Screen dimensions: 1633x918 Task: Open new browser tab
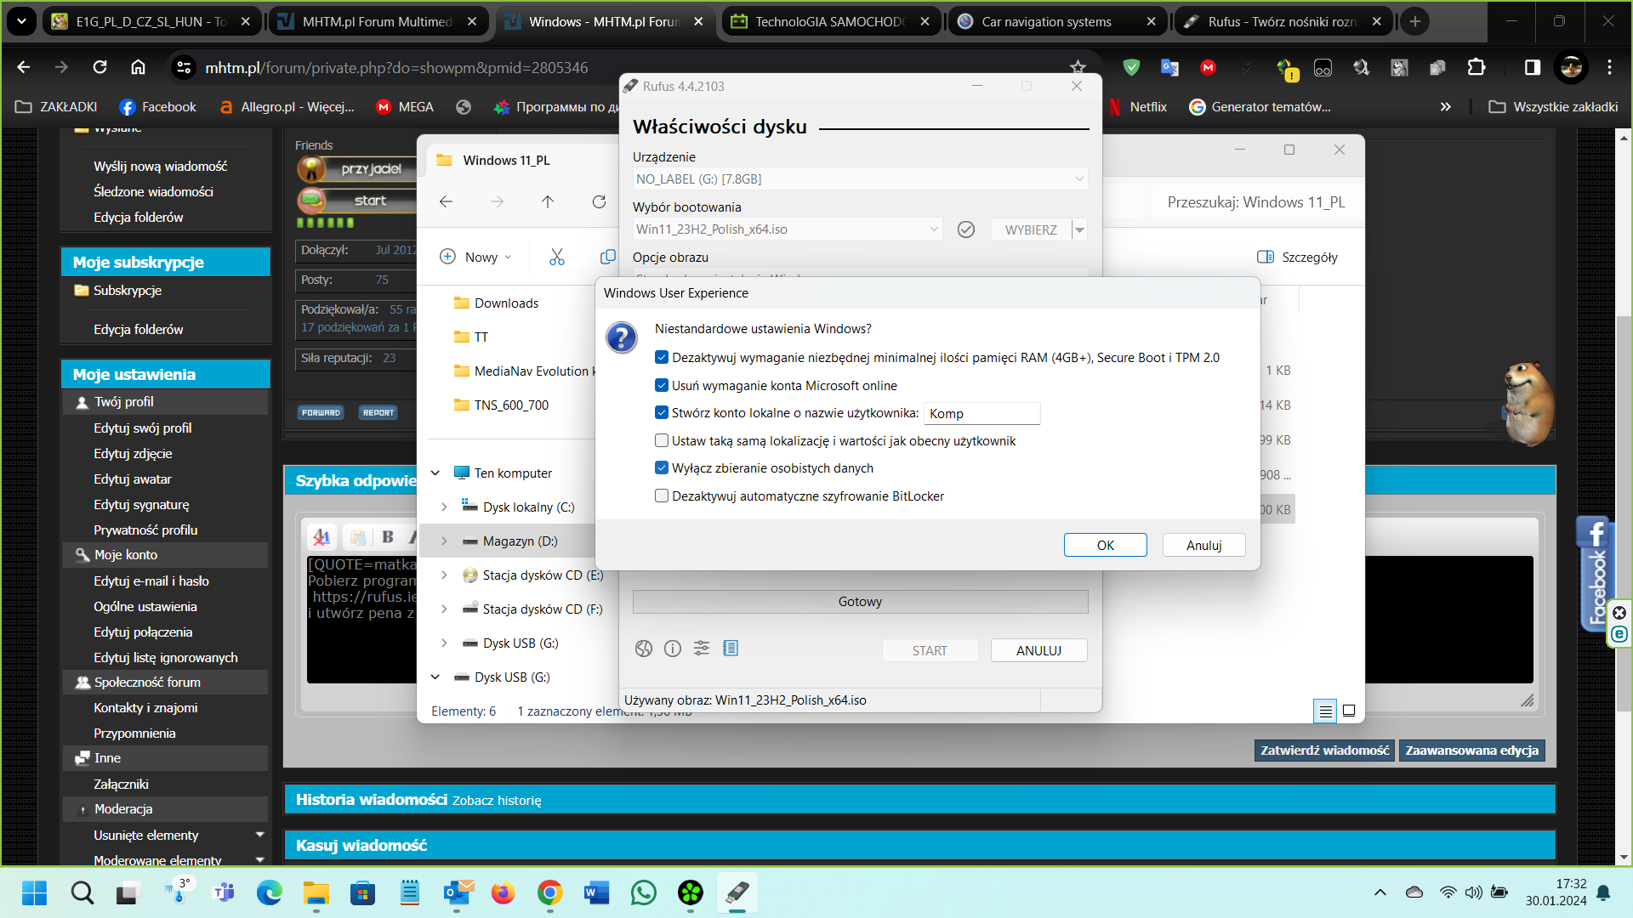coord(1415,21)
